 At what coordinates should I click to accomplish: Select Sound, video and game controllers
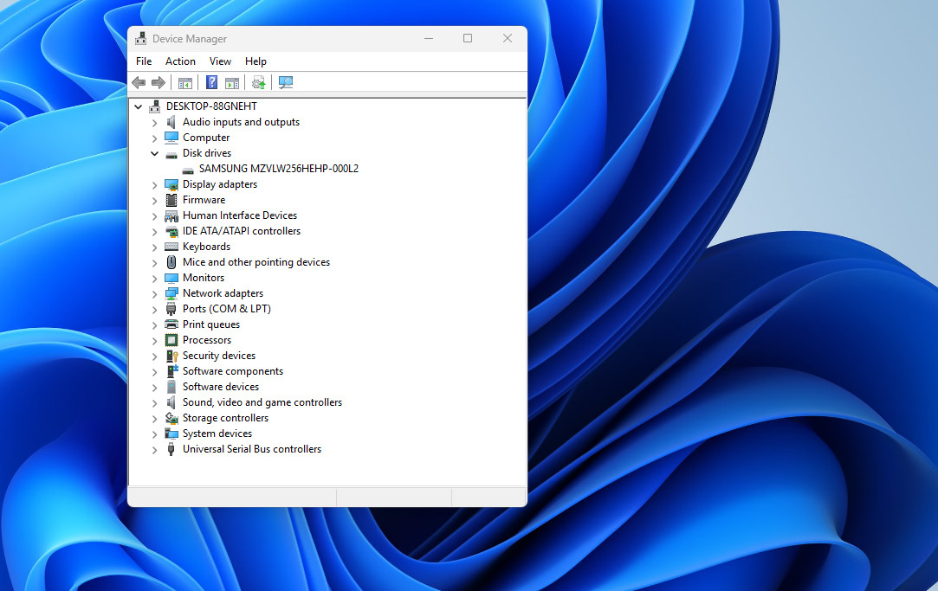pos(262,402)
